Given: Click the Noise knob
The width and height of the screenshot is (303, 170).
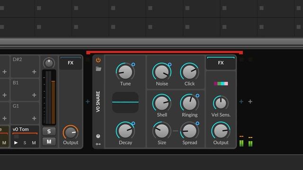Looking at the screenshot, I should coord(162,72).
